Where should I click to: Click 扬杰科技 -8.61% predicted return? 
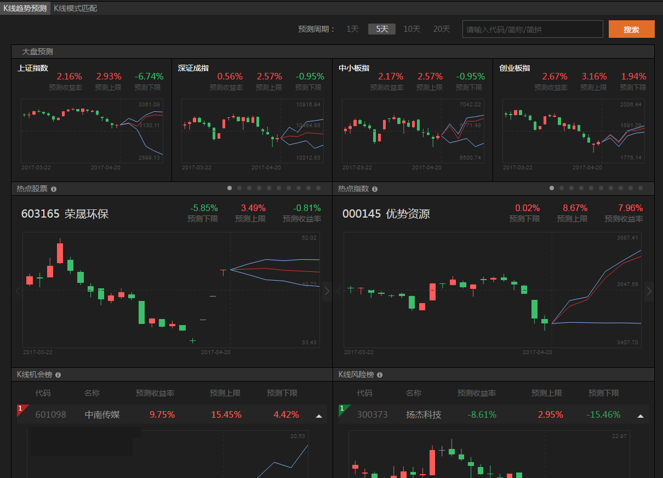click(x=482, y=415)
